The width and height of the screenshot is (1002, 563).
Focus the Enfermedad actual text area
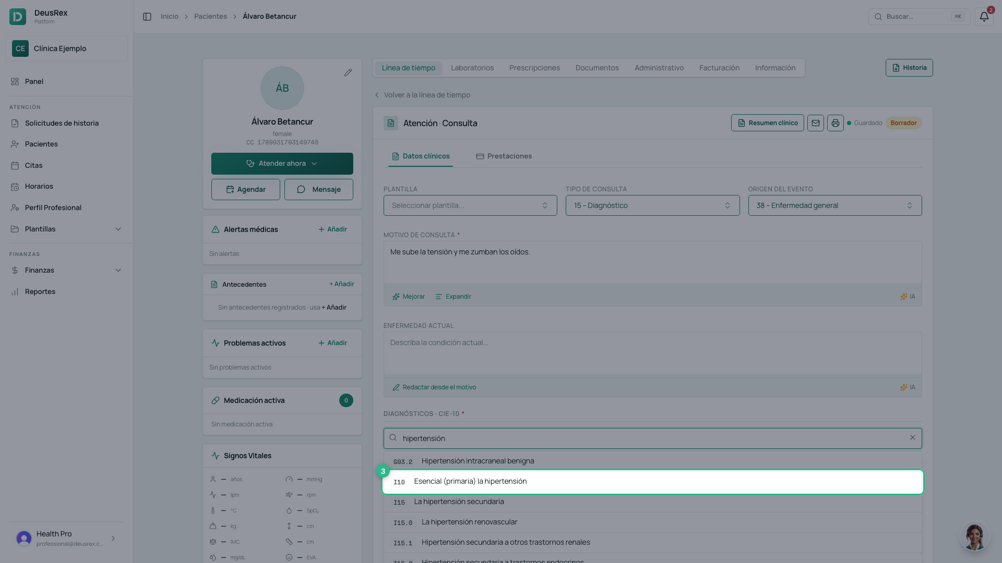653,353
